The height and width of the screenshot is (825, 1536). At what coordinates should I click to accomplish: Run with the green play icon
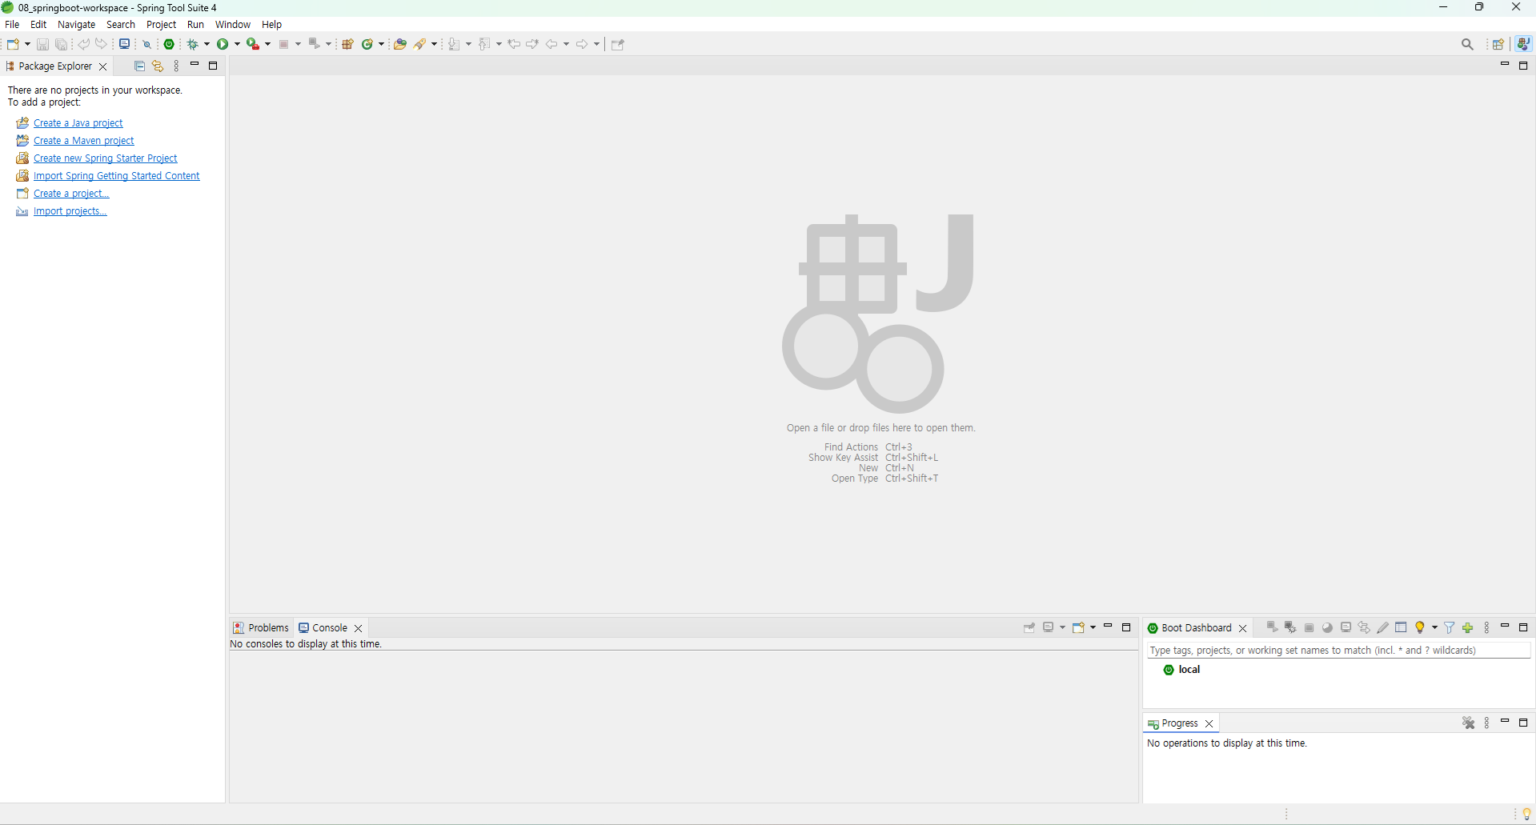point(223,44)
